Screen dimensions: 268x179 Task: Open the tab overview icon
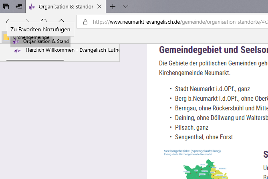tap(6, 6)
